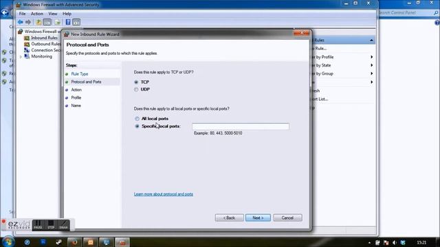The height and width of the screenshot is (247, 440).
Task: Click the Inbound Rules tree icon
Action: pos(27,38)
